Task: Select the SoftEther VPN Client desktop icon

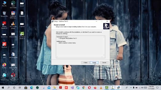Action: click(13, 15)
